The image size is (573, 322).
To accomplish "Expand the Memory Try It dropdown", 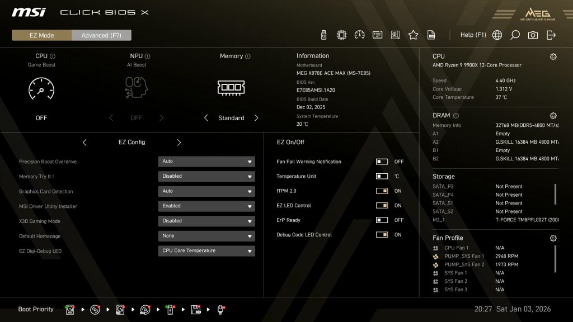I will point(206,176).
